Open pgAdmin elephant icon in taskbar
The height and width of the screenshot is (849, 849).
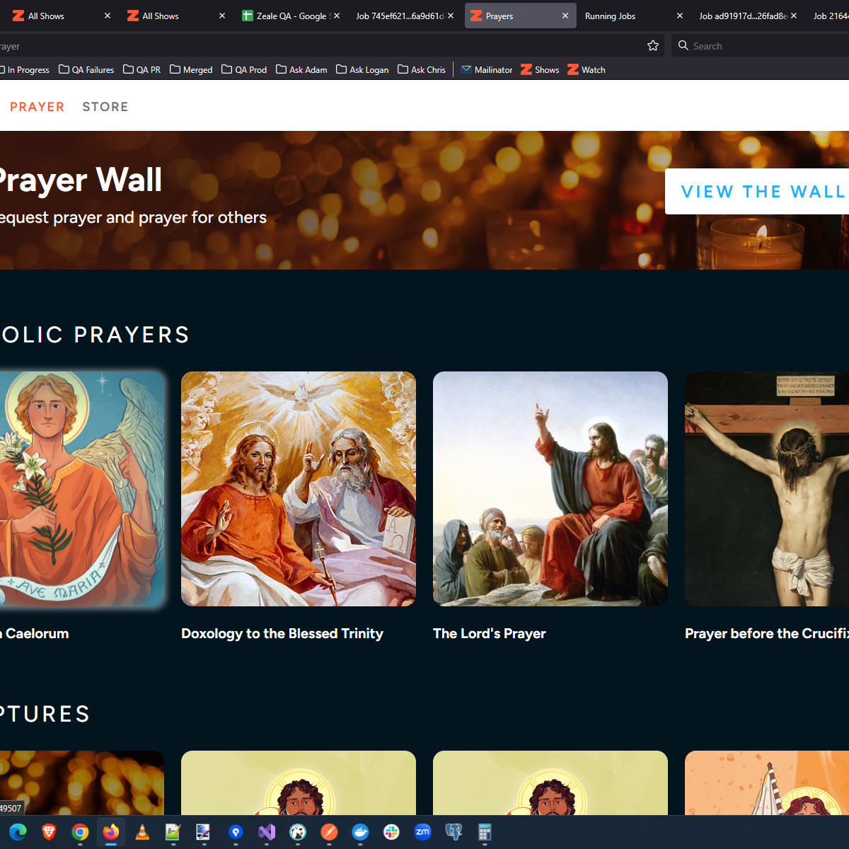click(x=454, y=832)
